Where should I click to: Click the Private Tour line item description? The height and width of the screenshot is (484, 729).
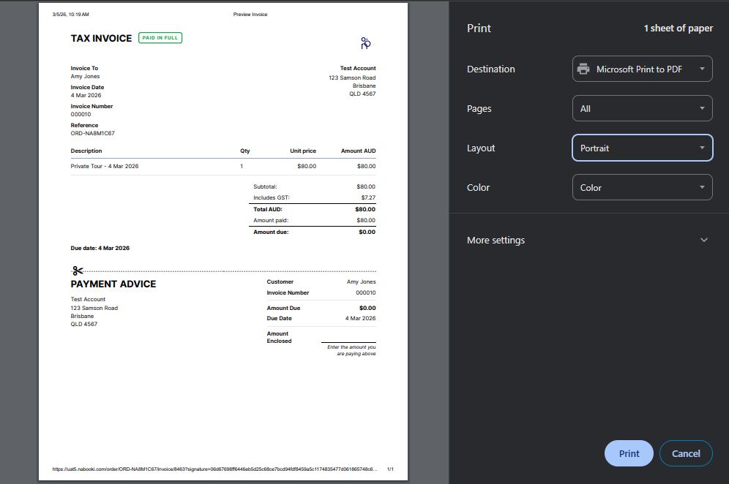point(105,167)
